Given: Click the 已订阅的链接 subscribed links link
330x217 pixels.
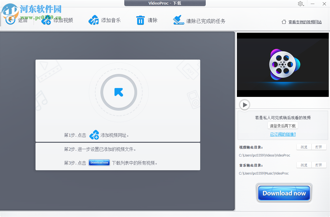Looking at the screenshot, I should pos(283,134).
